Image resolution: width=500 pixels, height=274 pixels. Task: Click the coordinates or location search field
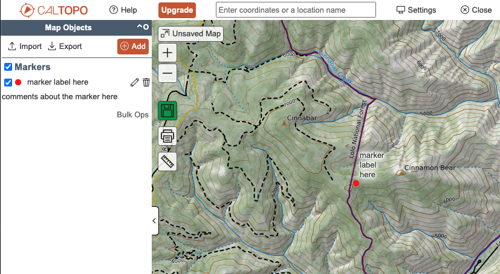296,10
